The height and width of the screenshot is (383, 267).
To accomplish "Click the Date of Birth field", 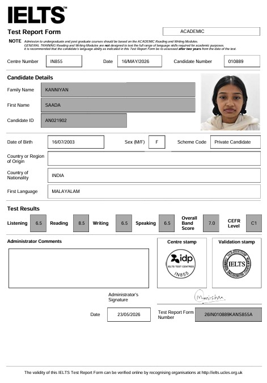I will tap(76, 142).
